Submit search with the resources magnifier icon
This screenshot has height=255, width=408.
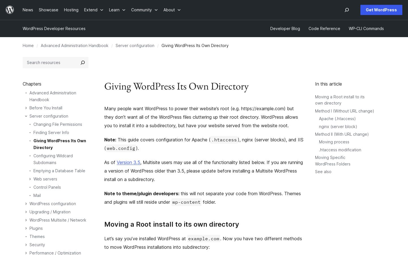83,63
